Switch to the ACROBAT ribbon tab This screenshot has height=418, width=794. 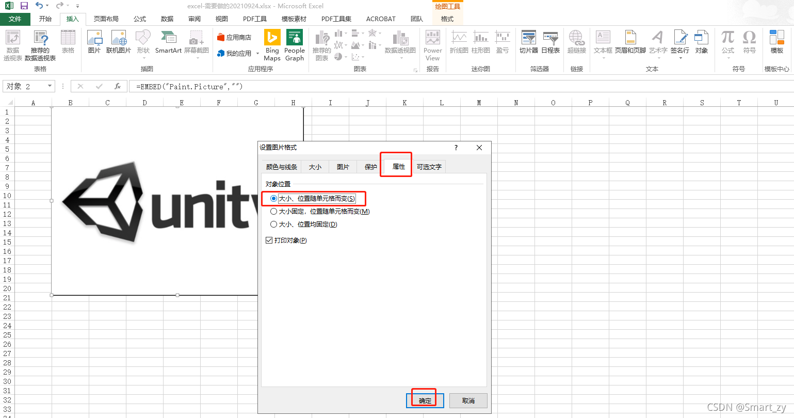(381, 19)
